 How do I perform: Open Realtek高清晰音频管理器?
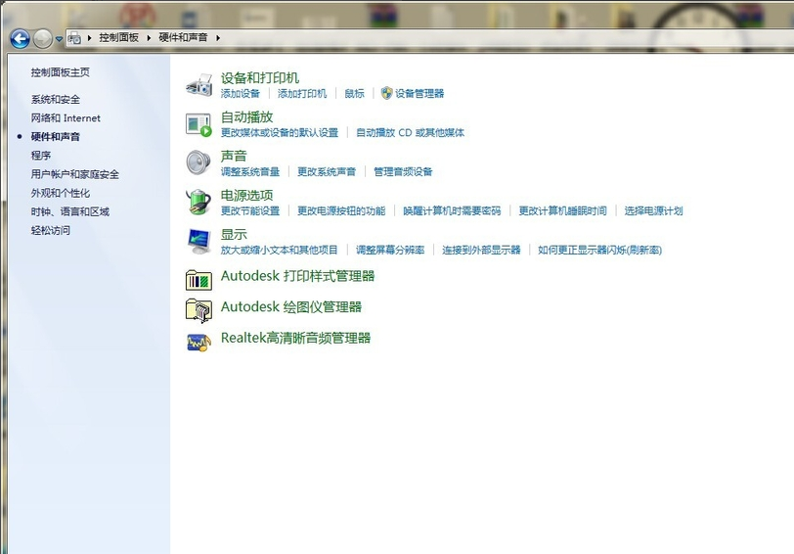tap(295, 338)
